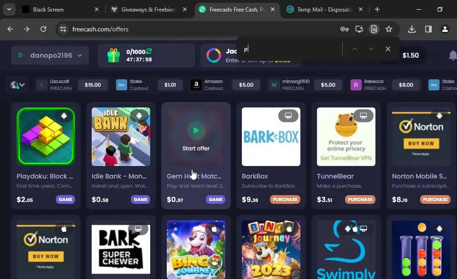Select the Freecash: Free Cash tab

pos(236,10)
